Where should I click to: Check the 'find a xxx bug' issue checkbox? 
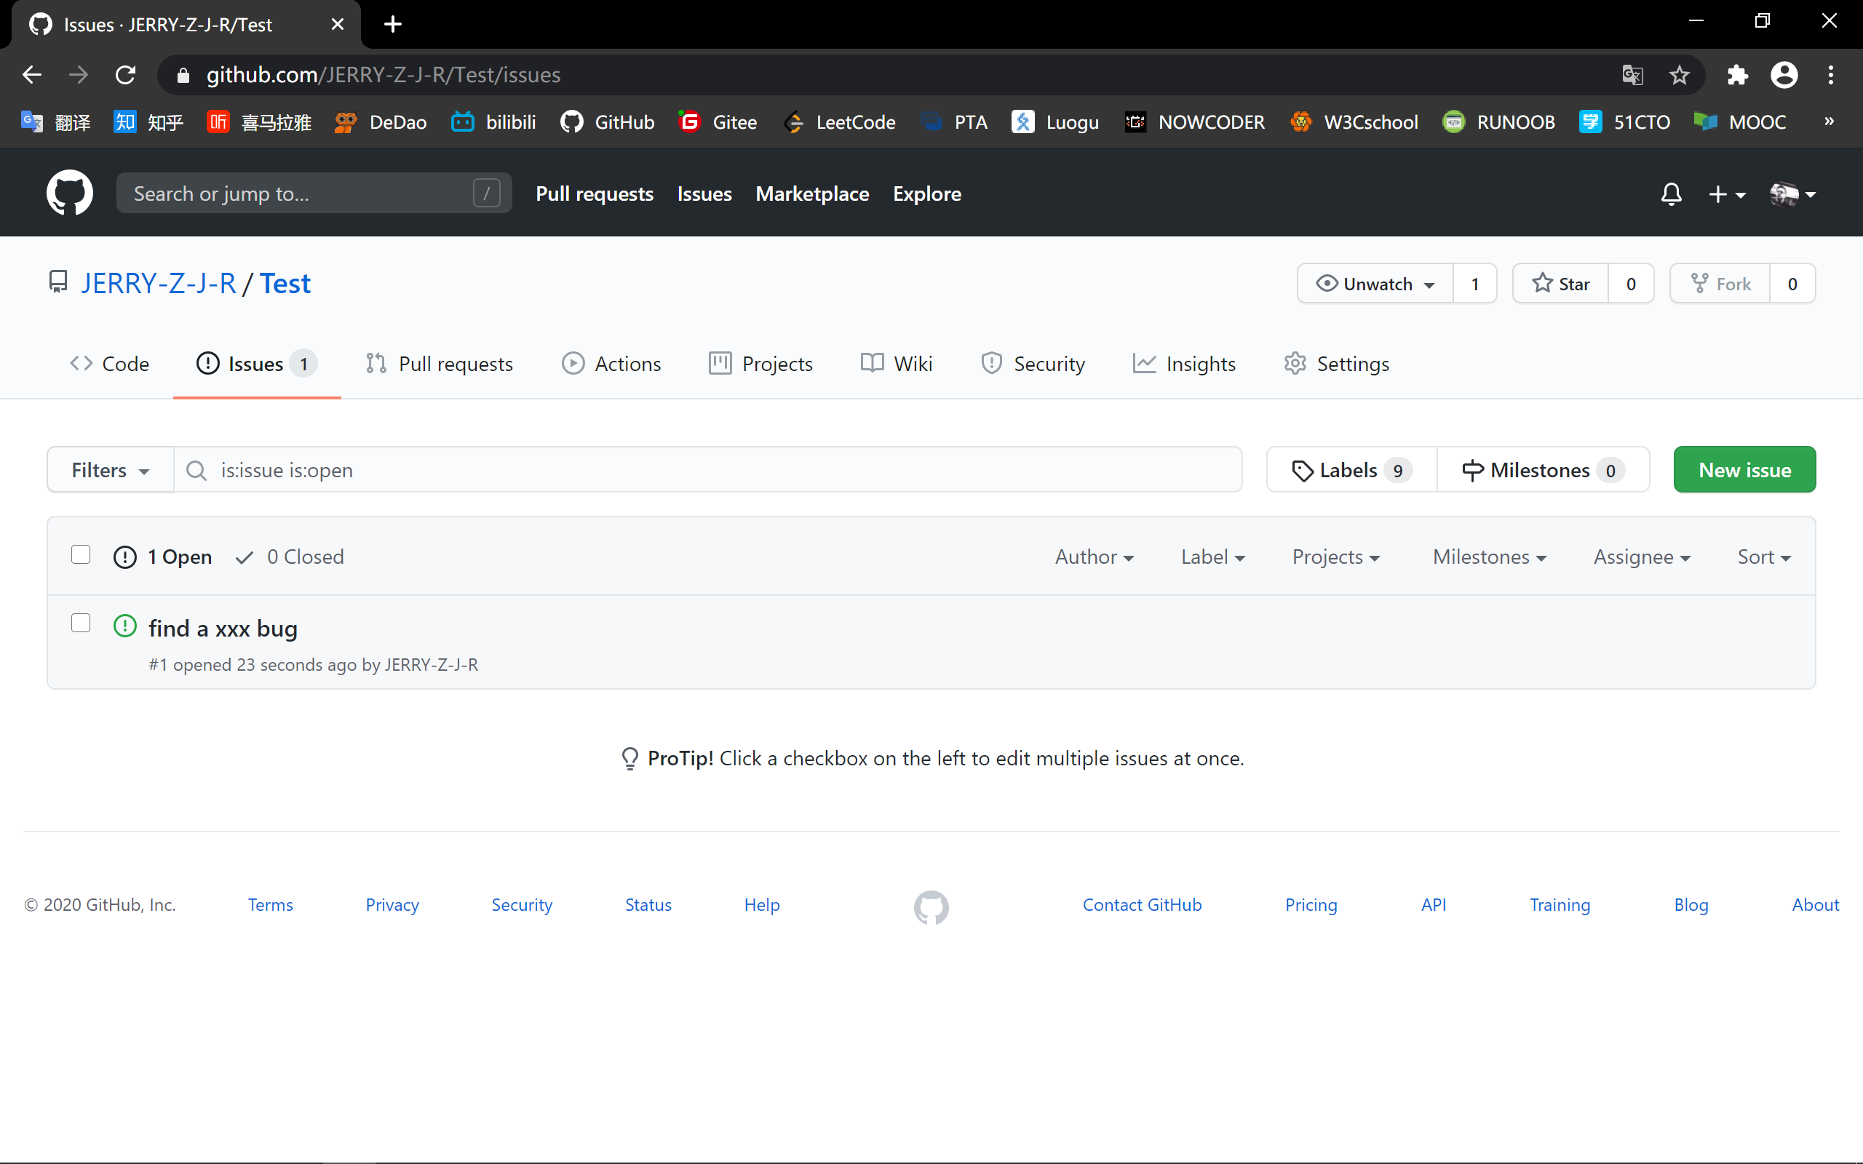coord(81,623)
